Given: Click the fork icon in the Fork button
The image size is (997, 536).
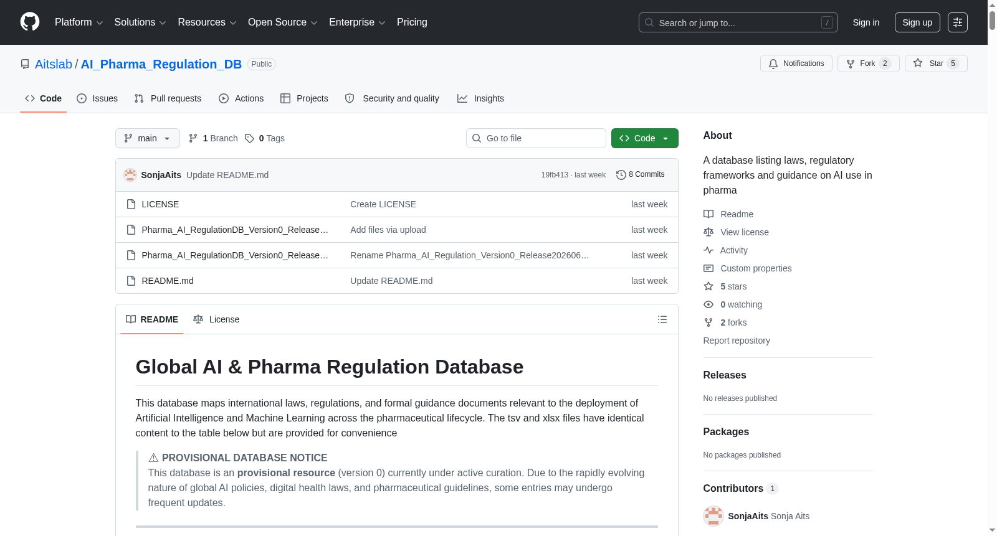Looking at the screenshot, I should tap(851, 63).
